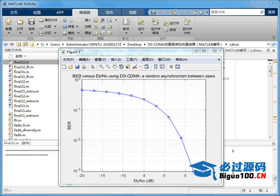
Task: Click Figure 1 new figure icon
Action: click(x=64, y=67)
